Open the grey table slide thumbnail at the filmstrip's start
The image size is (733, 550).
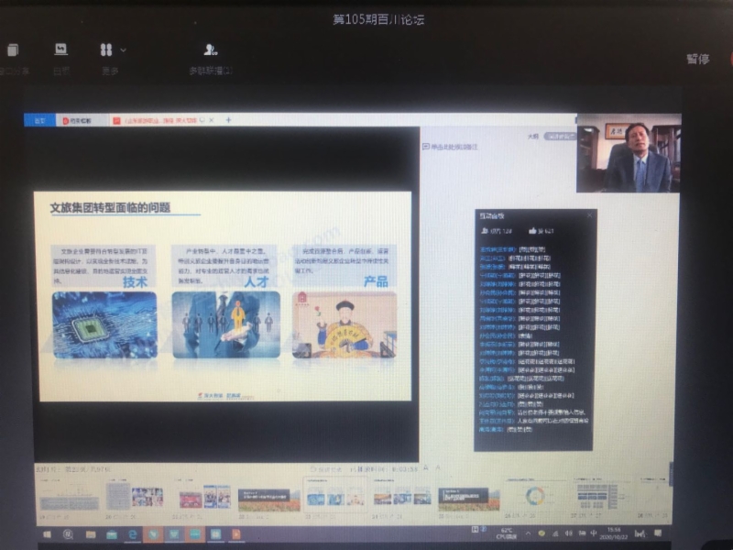click(69, 498)
